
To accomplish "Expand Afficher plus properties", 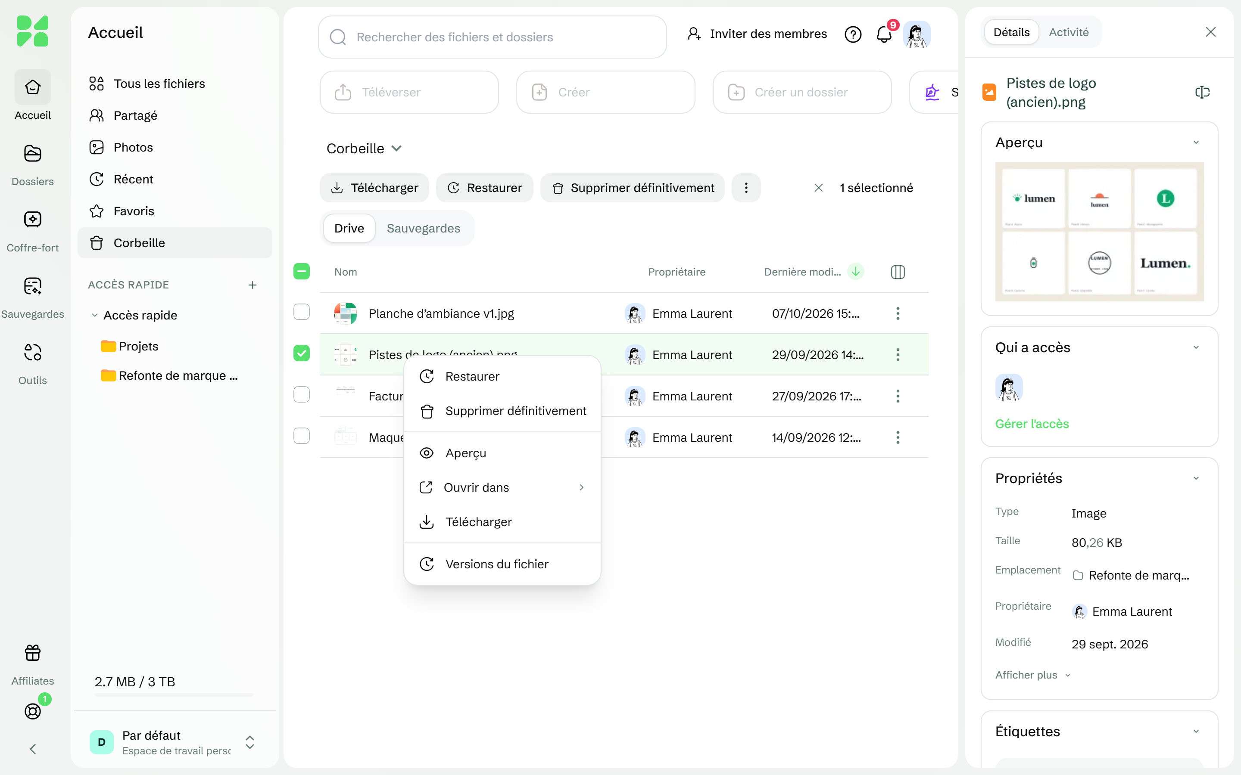I will click(1033, 675).
